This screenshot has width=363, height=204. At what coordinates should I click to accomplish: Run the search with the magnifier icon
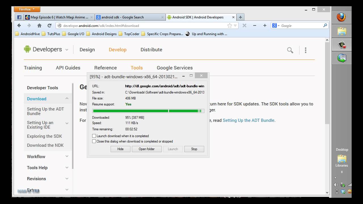(325, 25)
